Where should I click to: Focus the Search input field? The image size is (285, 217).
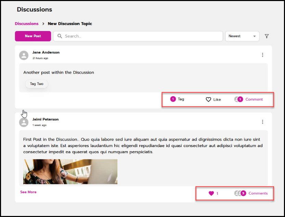(x=140, y=36)
